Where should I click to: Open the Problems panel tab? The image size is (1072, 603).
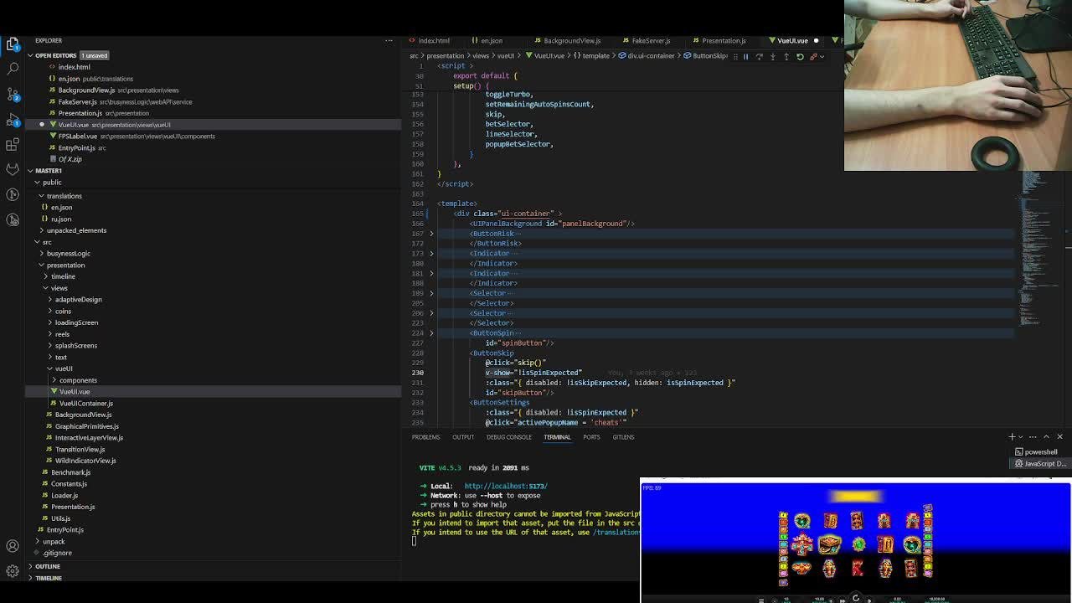point(425,436)
